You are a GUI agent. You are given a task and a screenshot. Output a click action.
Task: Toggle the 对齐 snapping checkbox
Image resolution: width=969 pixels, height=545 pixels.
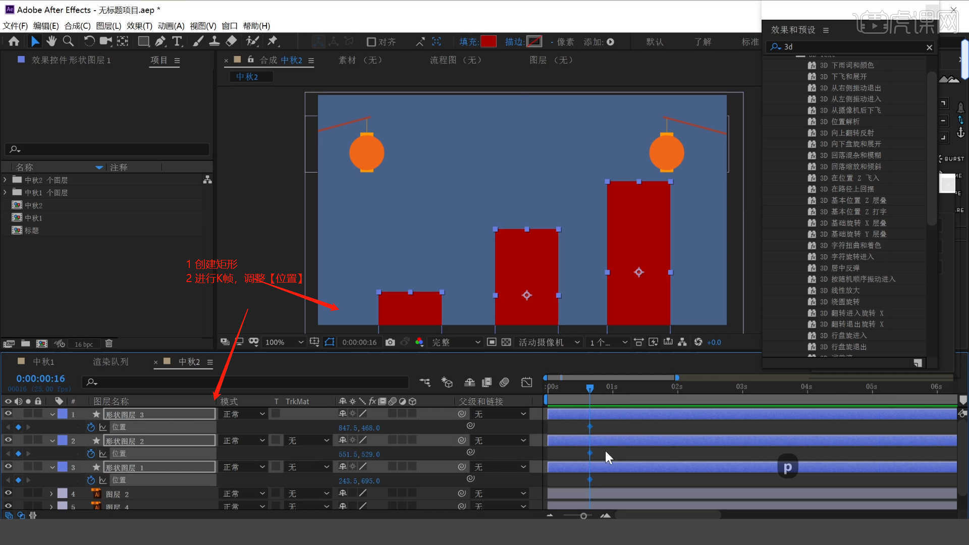click(371, 42)
